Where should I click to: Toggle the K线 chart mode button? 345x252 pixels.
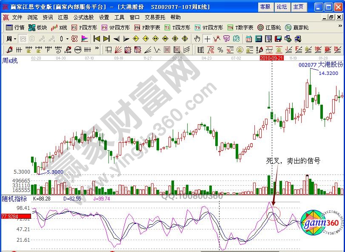coord(59,27)
